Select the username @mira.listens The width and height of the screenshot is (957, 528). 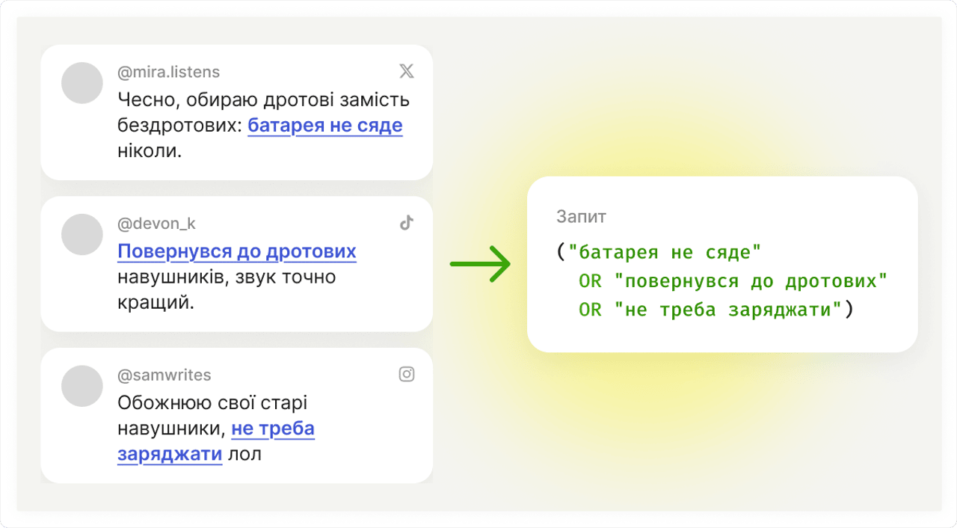point(169,73)
